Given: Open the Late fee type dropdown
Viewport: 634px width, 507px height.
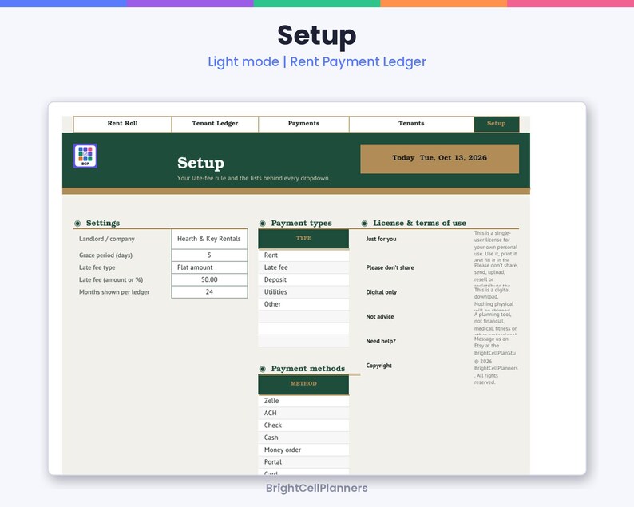Looking at the screenshot, I should tap(209, 267).
